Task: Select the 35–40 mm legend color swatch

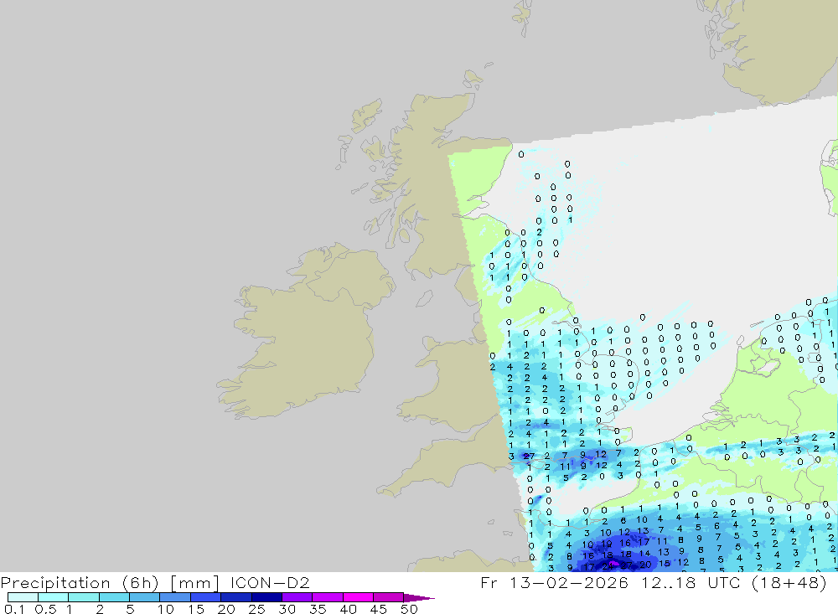Action: pyautogui.click(x=328, y=597)
